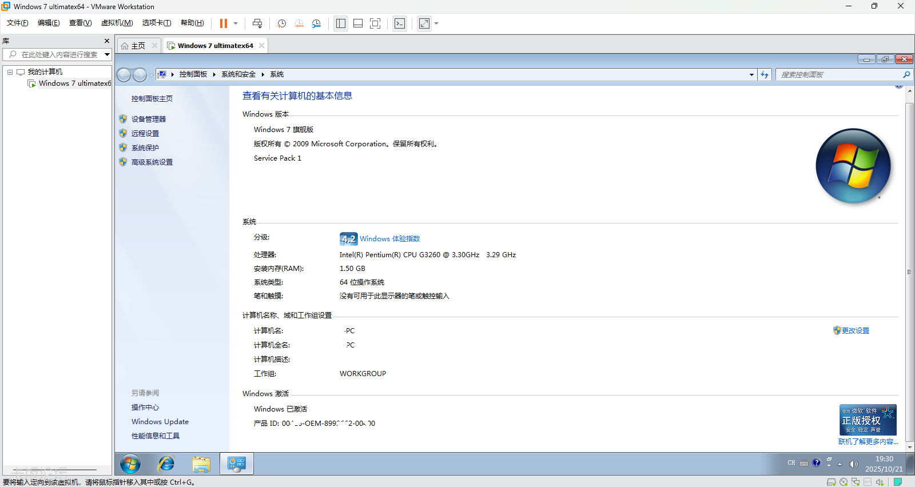Pause the virtual machine using the pause icon

(223, 23)
